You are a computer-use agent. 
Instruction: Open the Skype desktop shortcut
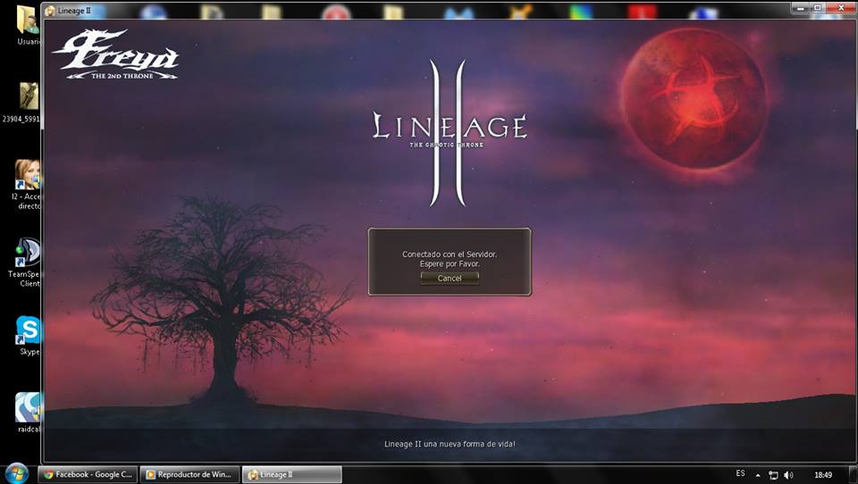(28, 336)
